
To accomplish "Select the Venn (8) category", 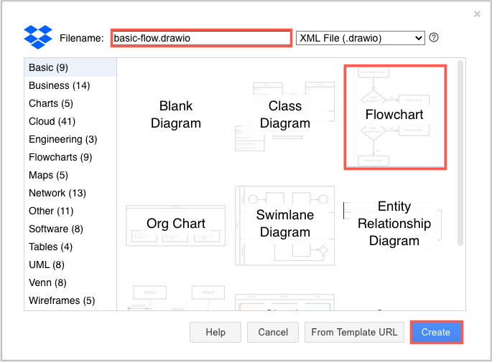I will pos(70,282).
